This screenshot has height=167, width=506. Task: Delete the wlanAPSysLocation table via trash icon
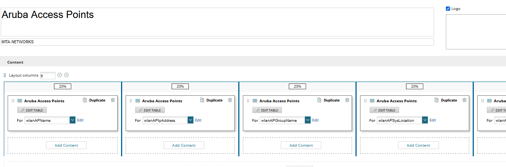click(x=464, y=100)
